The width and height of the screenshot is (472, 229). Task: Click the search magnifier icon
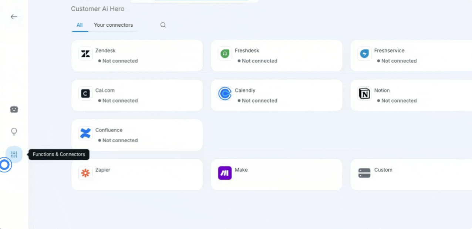[163, 25]
